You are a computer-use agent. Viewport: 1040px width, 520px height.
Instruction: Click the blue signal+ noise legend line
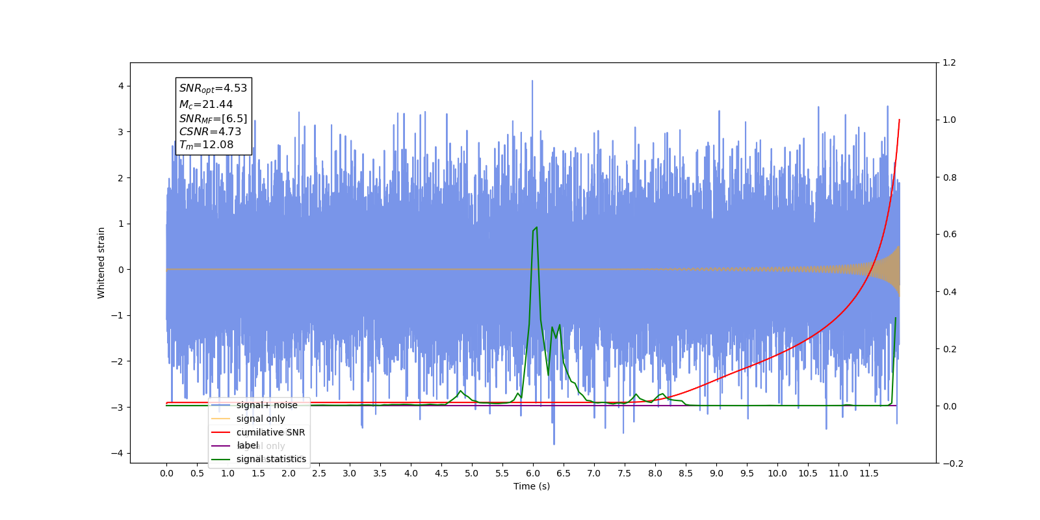pos(221,405)
